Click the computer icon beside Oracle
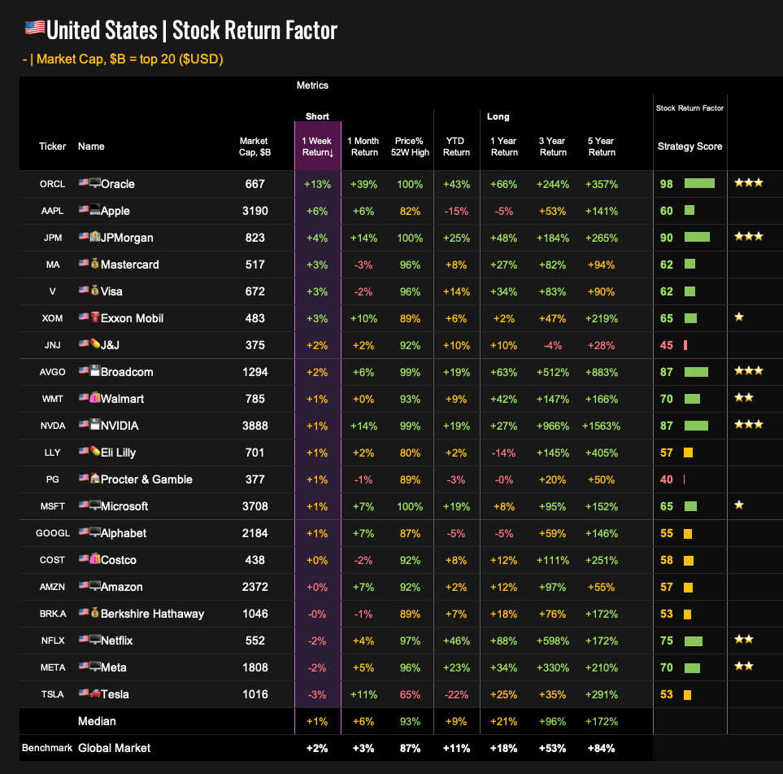 (95, 182)
